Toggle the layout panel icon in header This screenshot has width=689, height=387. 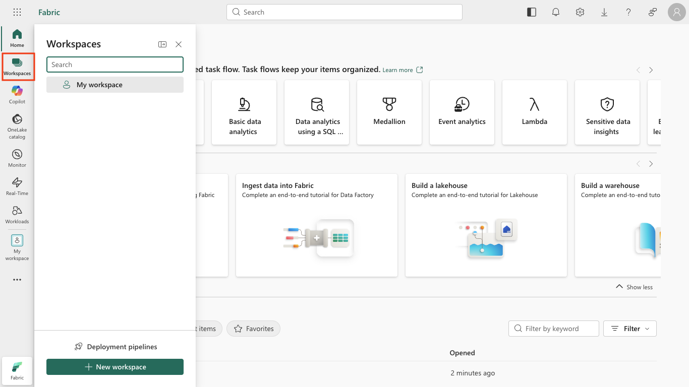(x=532, y=12)
